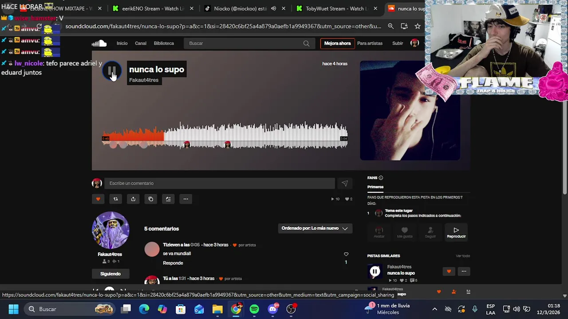The image size is (568, 319).
Task: Click the Windows Start button
Action: [13, 309]
